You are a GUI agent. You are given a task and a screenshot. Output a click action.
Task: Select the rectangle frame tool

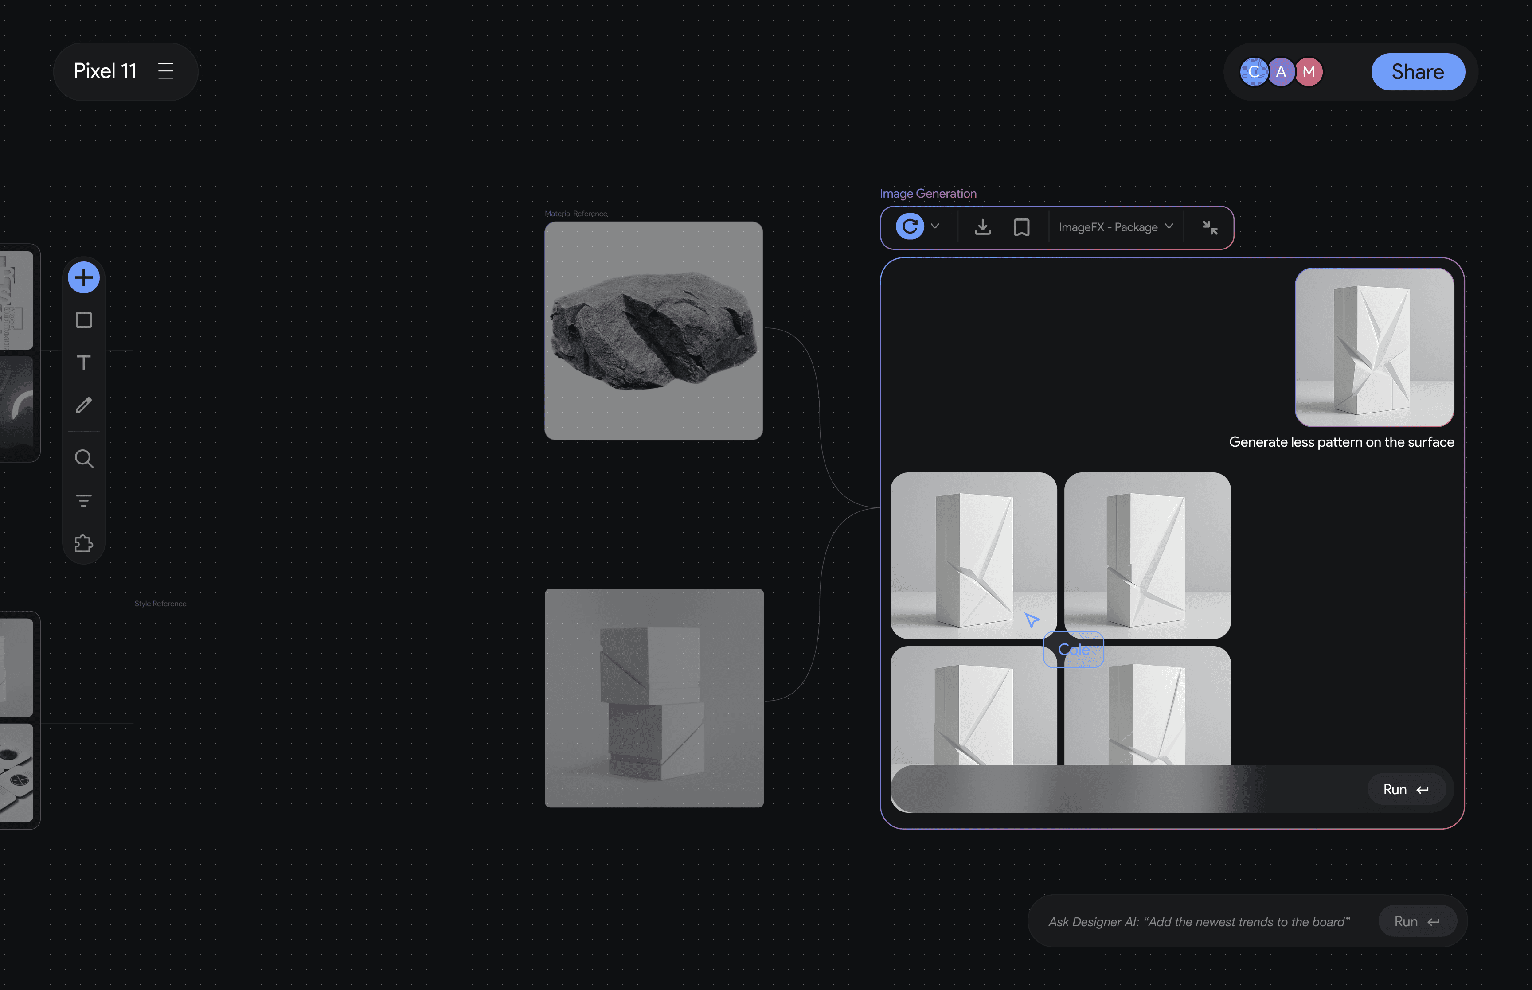tap(84, 320)
